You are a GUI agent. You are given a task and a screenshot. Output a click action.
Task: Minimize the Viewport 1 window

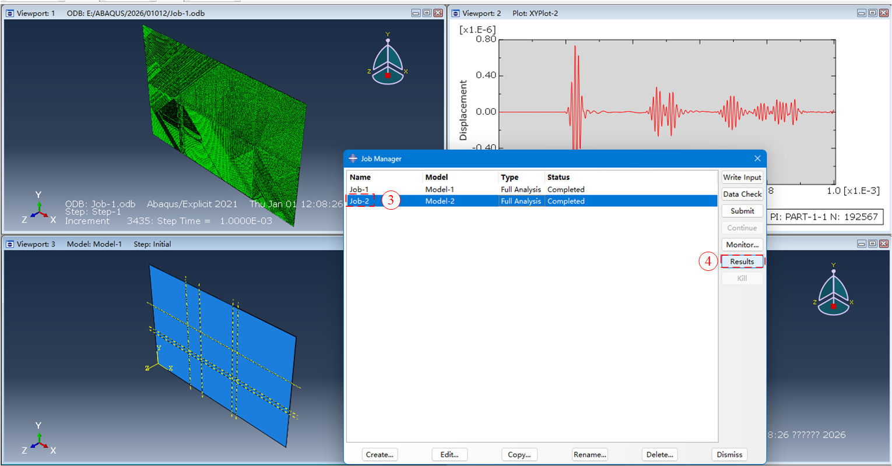pyautogui.click(x=416, y=13)
